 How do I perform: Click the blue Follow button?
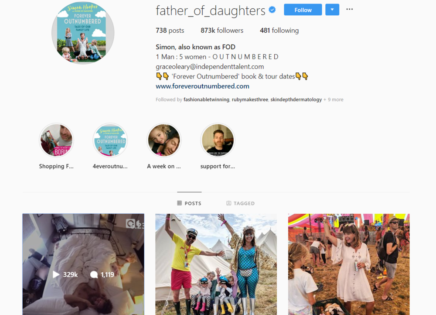pyautogui.click(x=303, y=10)
